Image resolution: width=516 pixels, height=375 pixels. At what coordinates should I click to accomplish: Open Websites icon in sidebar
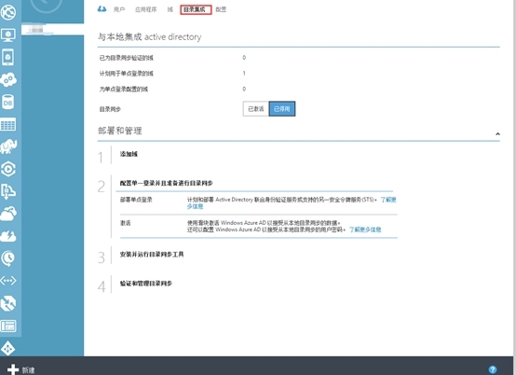coord(8,12)
